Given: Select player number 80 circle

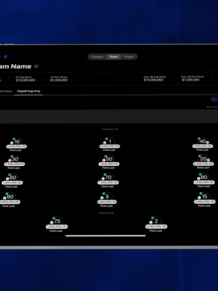Looking at the screenshot, I should pyautogui.click(x=205, y=177).
